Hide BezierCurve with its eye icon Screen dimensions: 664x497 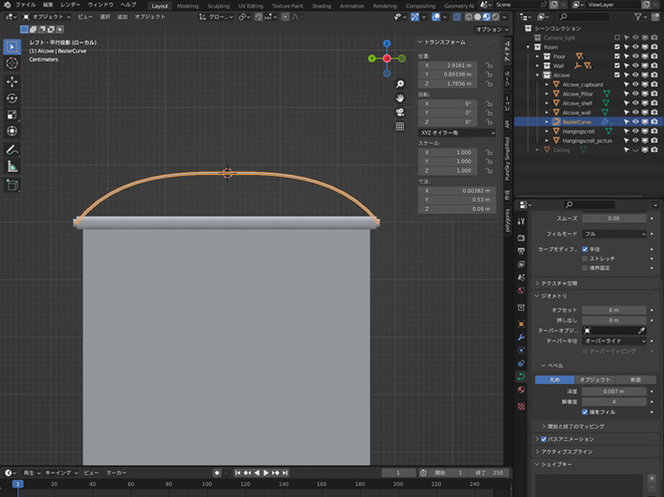[636, 122]
